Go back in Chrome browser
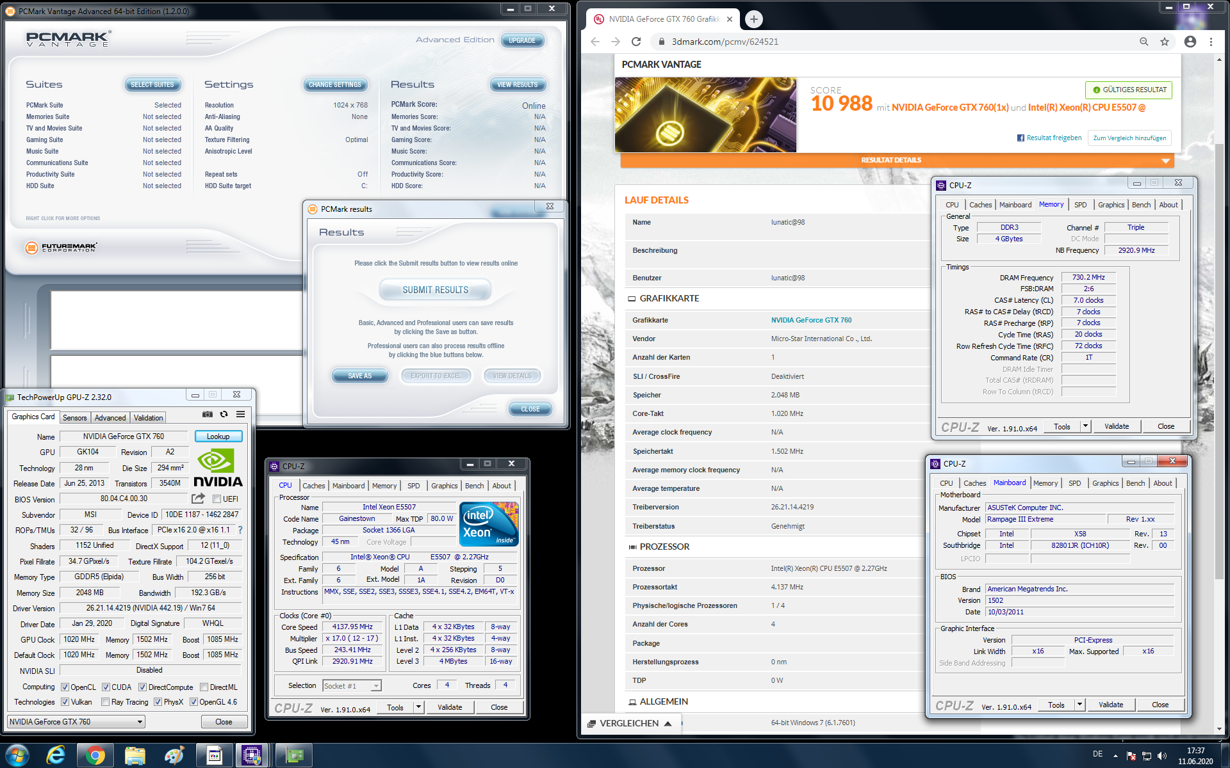1230x768 pixels. pyautogui.click(x=595, y=42)
